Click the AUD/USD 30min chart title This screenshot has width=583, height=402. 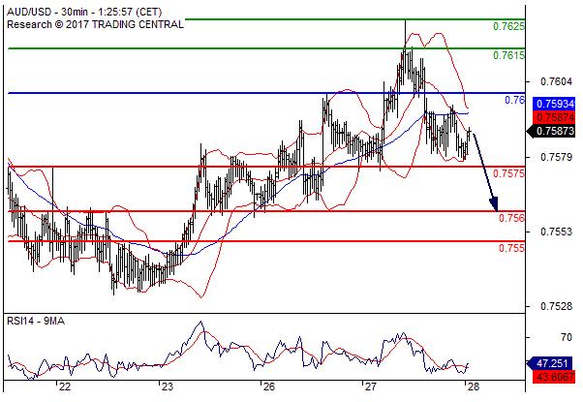pyautogui.click(x=84, y=12)
